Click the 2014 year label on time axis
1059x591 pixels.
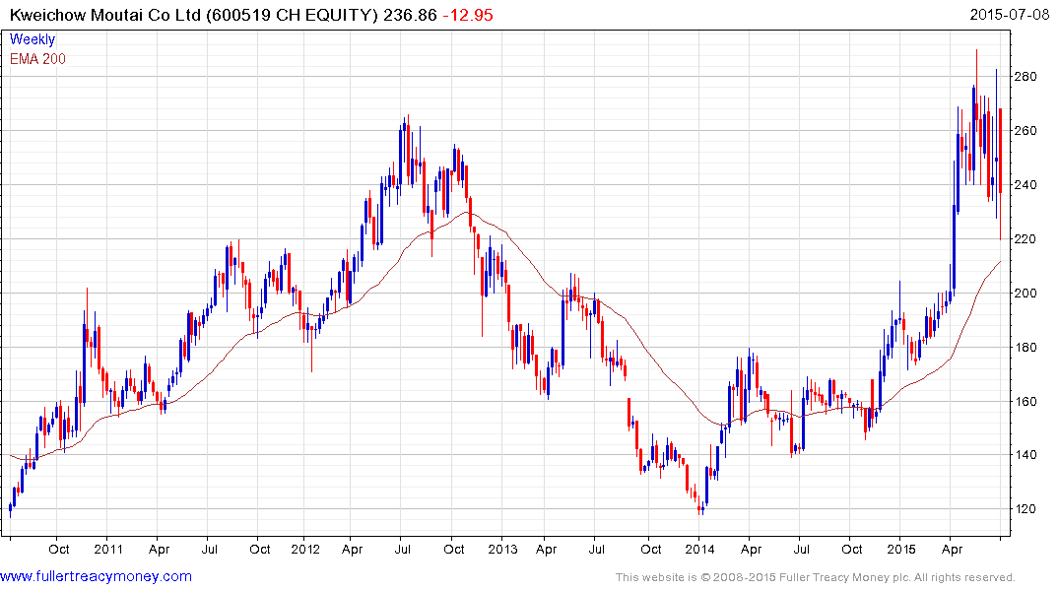pyautogui.click(x=699, y=549)
